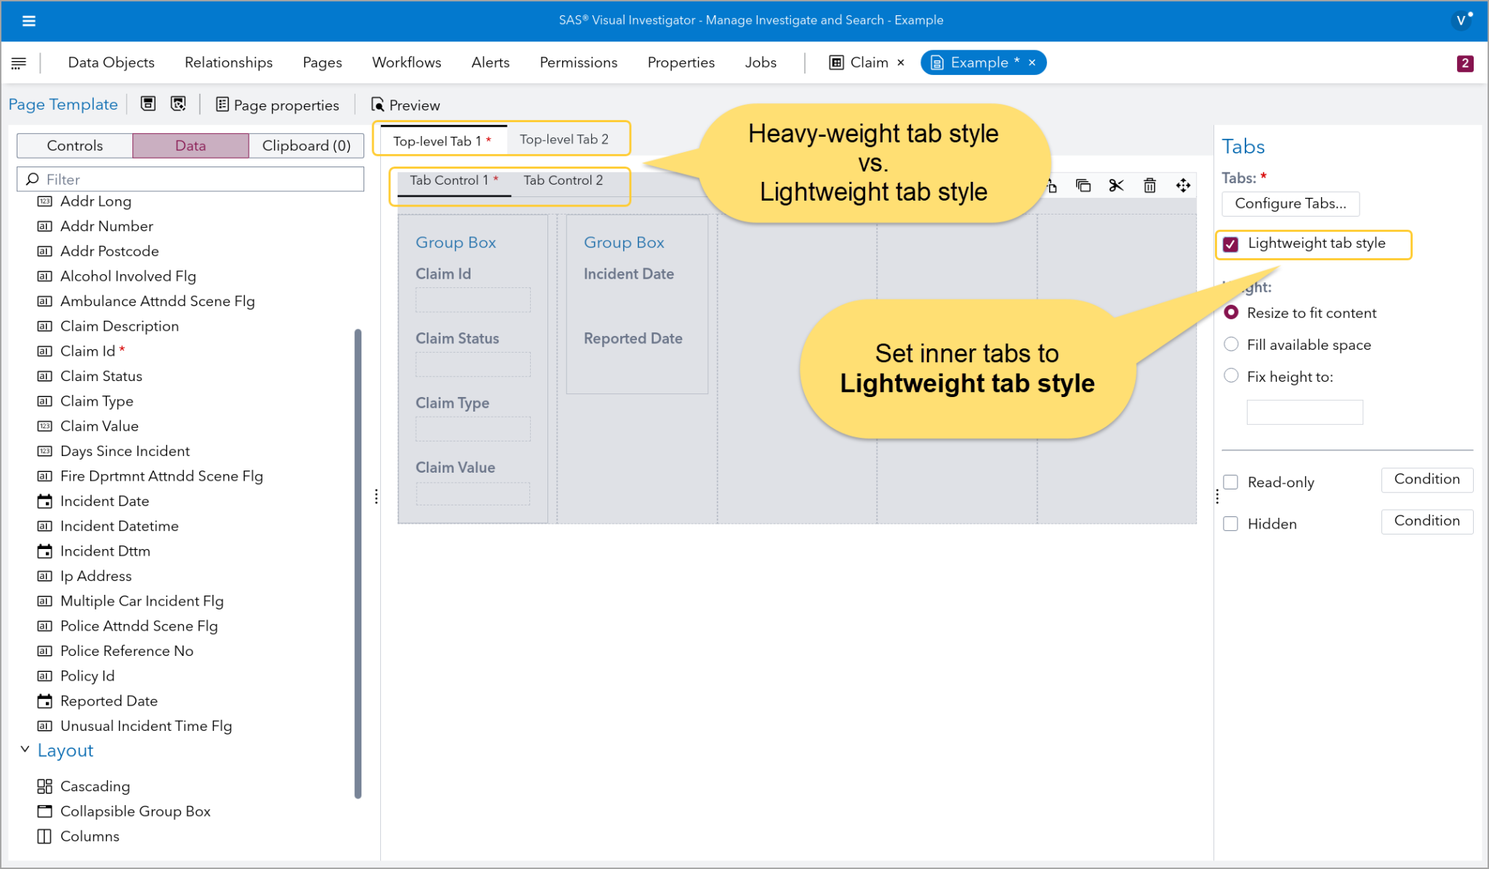Click the save-and-edit icon beside save
1489x869 pixels.
point(178,104)
